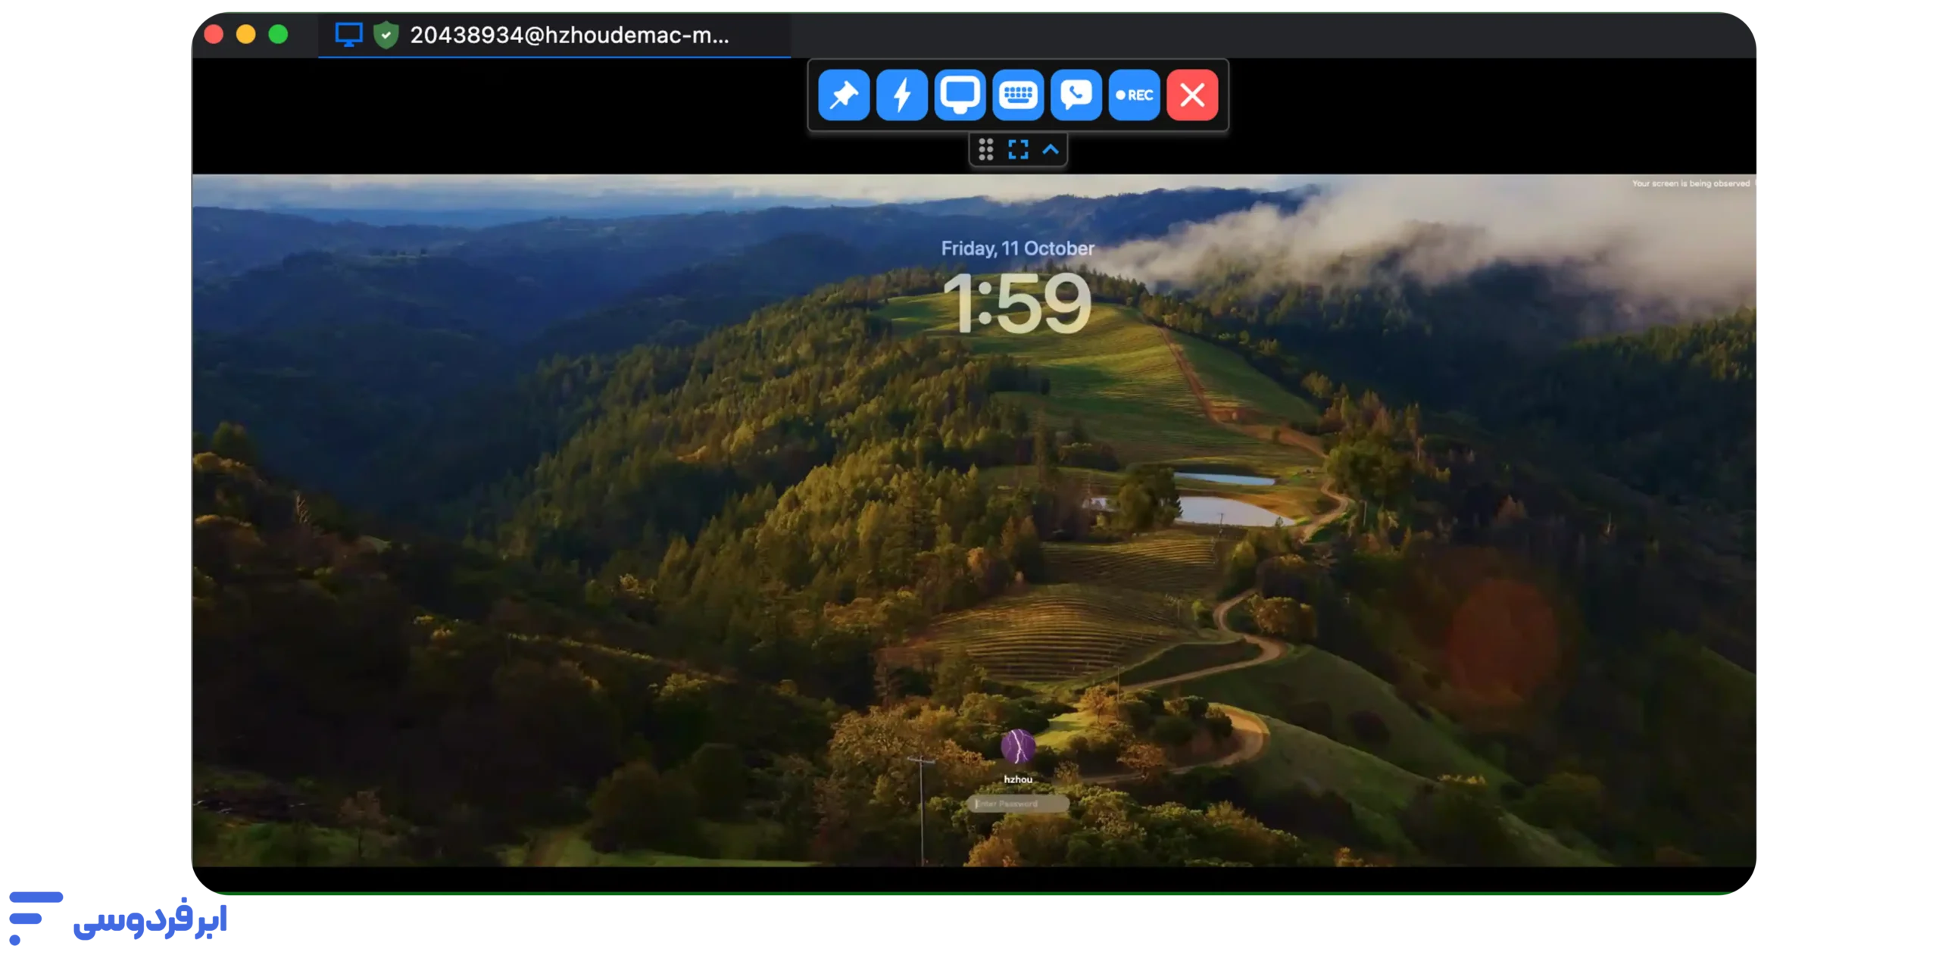
Task: Open the keyboard options button
Action: [1018, 95]
